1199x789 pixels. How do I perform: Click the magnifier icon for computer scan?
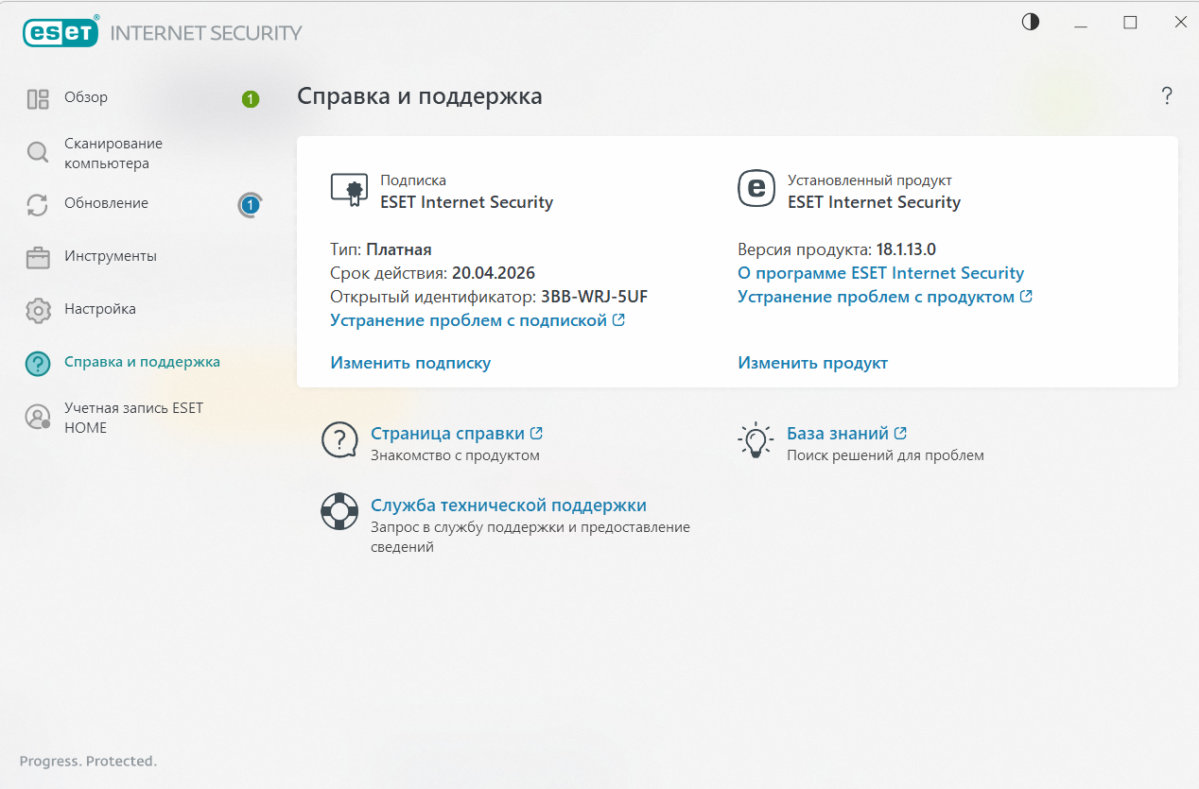38,152
